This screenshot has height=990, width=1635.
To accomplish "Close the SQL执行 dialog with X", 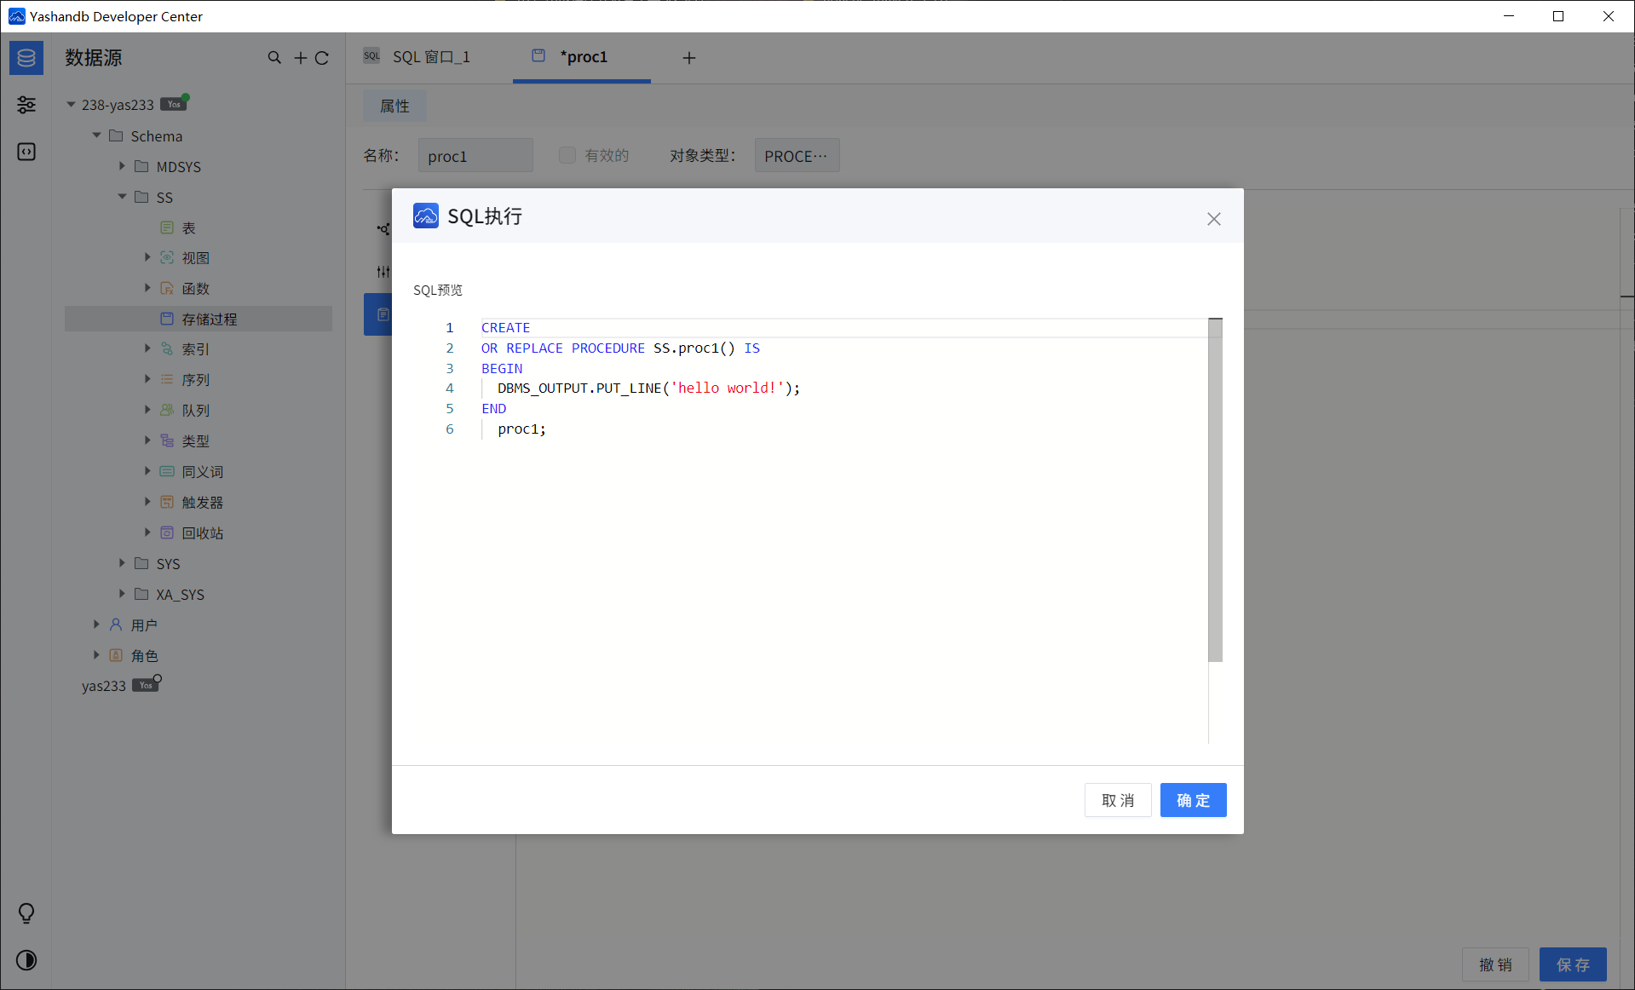I will 1213,219.
